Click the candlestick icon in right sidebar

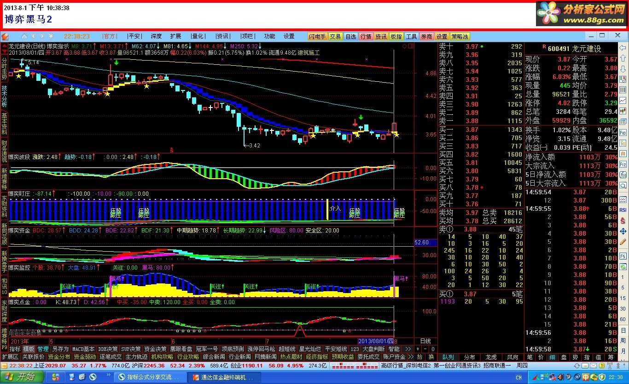(x=623, y=111)
